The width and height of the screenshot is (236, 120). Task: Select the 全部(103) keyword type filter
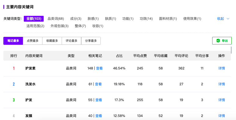tap(34, 19)
